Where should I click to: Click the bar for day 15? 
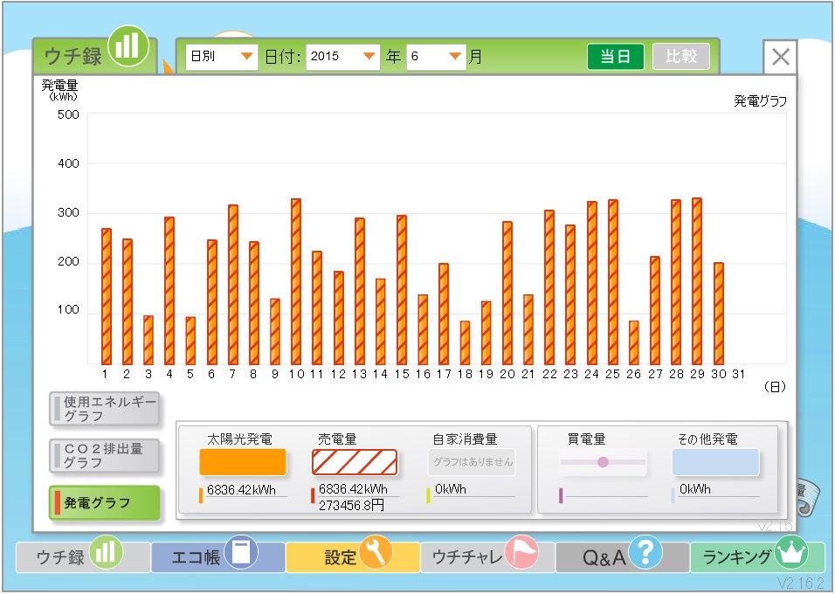click(x=402, y=290)
